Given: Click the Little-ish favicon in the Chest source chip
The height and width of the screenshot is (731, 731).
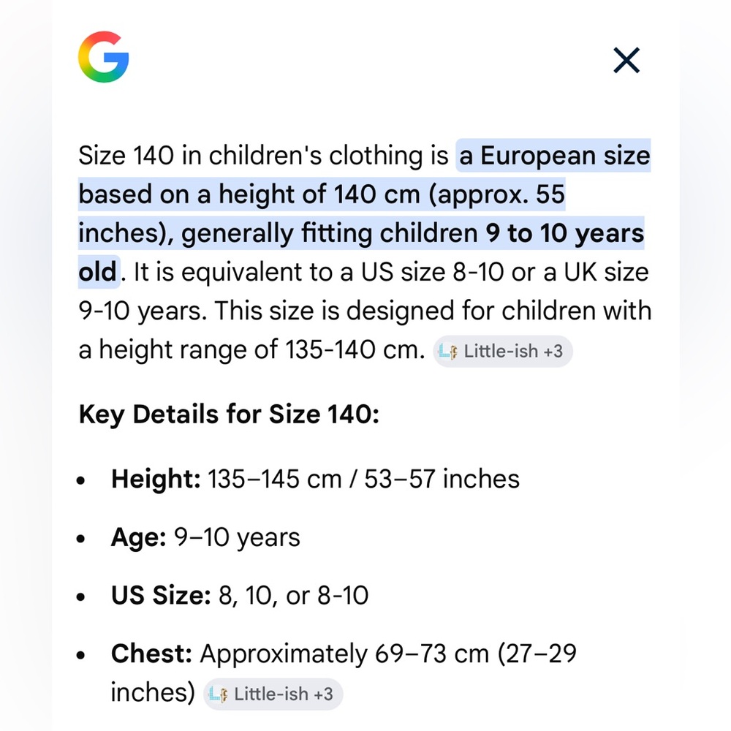Looking at the screenshot, I should click(x=218, y=694).
